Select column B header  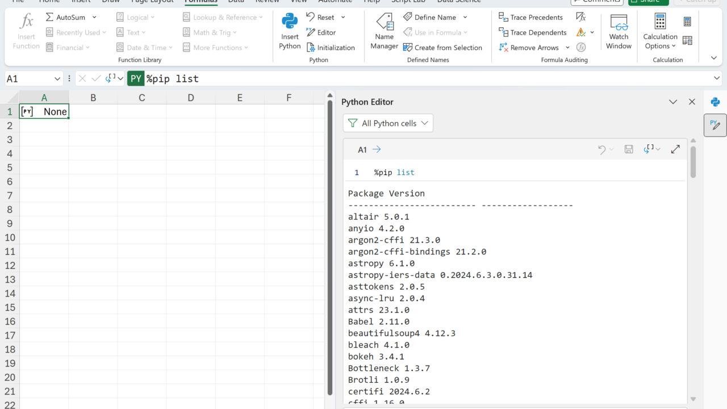pos(93,98)
